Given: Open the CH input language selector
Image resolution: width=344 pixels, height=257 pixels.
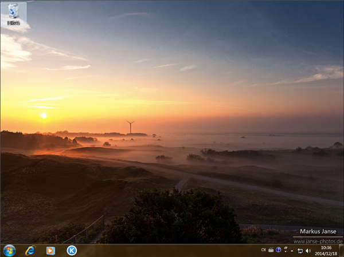Looking at the screenshot, I should (263, 250).
